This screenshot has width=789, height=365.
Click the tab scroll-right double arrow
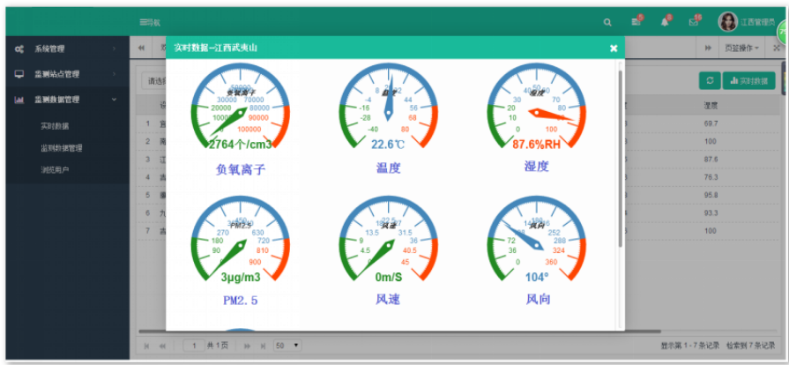pos(708,48)
